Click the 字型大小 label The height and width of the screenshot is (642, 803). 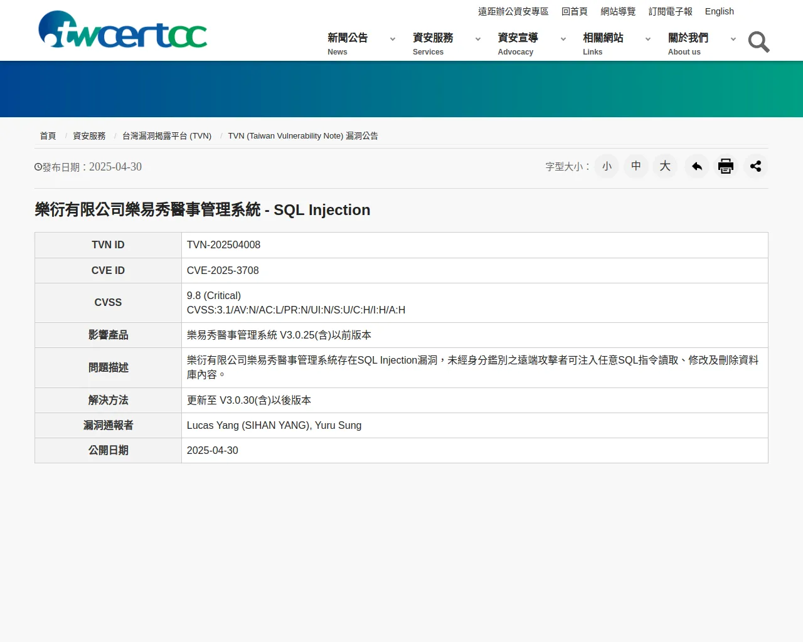pos(567,167)
